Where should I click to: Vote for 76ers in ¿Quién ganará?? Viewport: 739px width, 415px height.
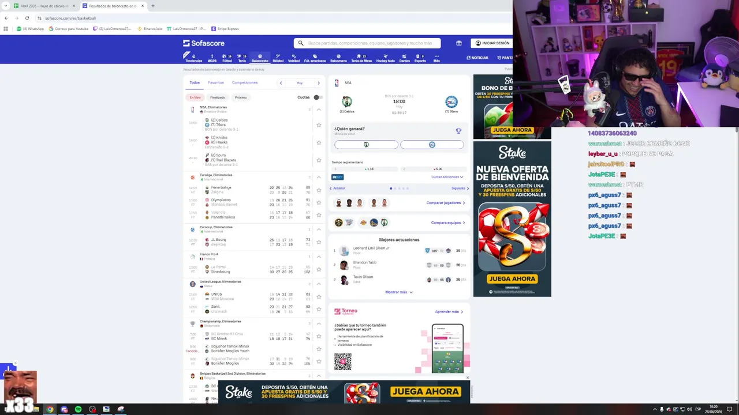pyautogui.click(x=432, y=145)
